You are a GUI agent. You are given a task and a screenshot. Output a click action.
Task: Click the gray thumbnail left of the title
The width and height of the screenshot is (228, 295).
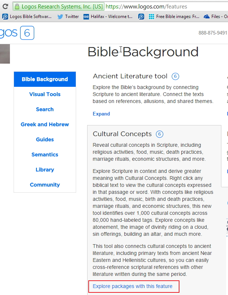5,54
